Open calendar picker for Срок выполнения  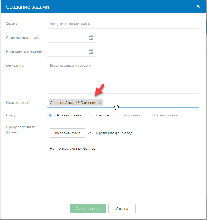(x=91, y=38)
